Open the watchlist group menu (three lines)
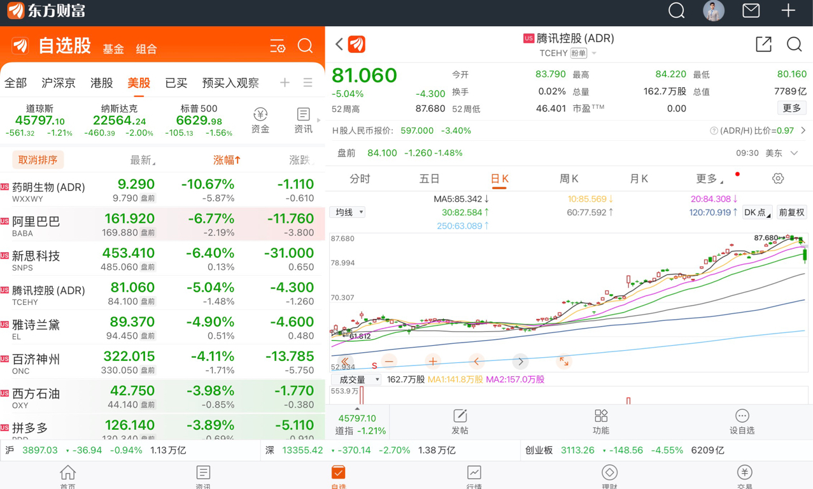813x489 pixels. [x=308, y=83]
